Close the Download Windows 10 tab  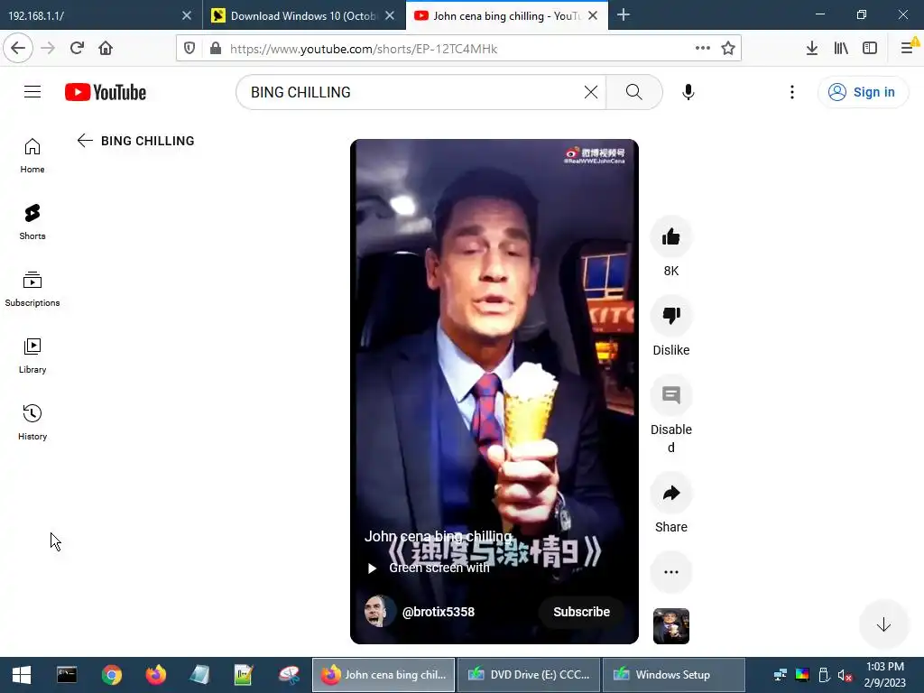click(x=390, y=15)
